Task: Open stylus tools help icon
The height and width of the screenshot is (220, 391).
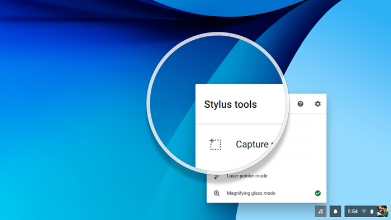Action: point(301,104)
